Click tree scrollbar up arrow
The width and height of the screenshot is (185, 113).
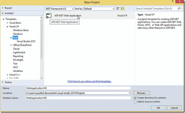click(41, 18)
